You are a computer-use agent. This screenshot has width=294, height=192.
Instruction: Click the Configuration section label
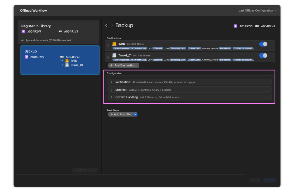point(115,73)
